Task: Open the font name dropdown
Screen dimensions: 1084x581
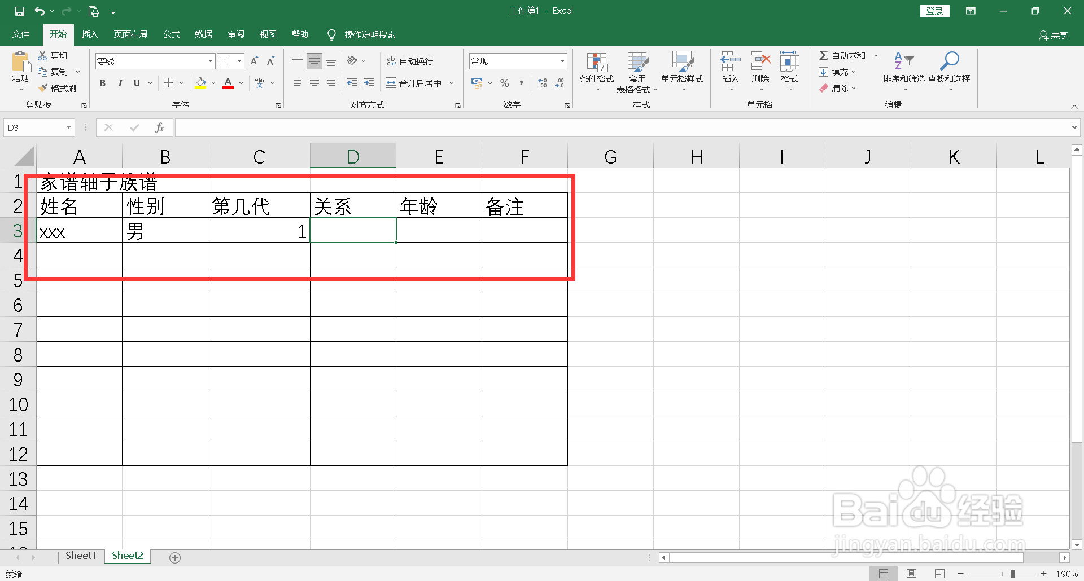Action: click(x=209, y=60)
